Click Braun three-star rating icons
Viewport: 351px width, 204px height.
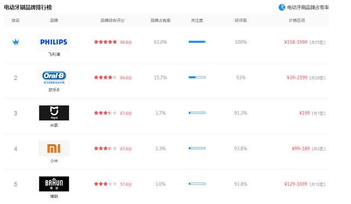[105, 184]
